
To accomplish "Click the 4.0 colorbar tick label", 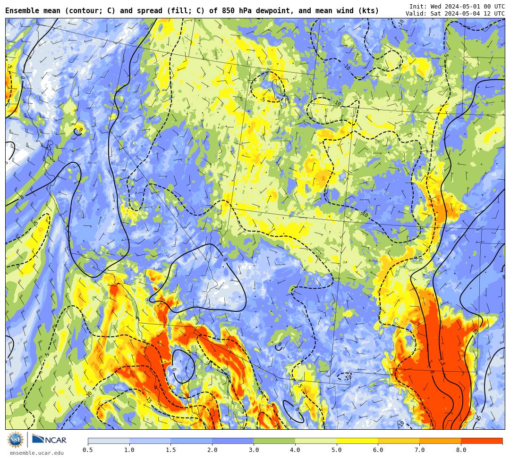I will pyautogui.click(x=295, y=450).
